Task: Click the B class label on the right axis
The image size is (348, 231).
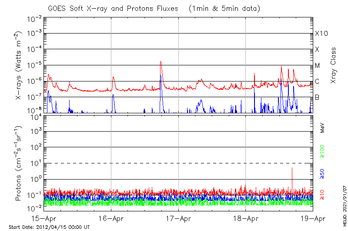Action: pos(317,97)
